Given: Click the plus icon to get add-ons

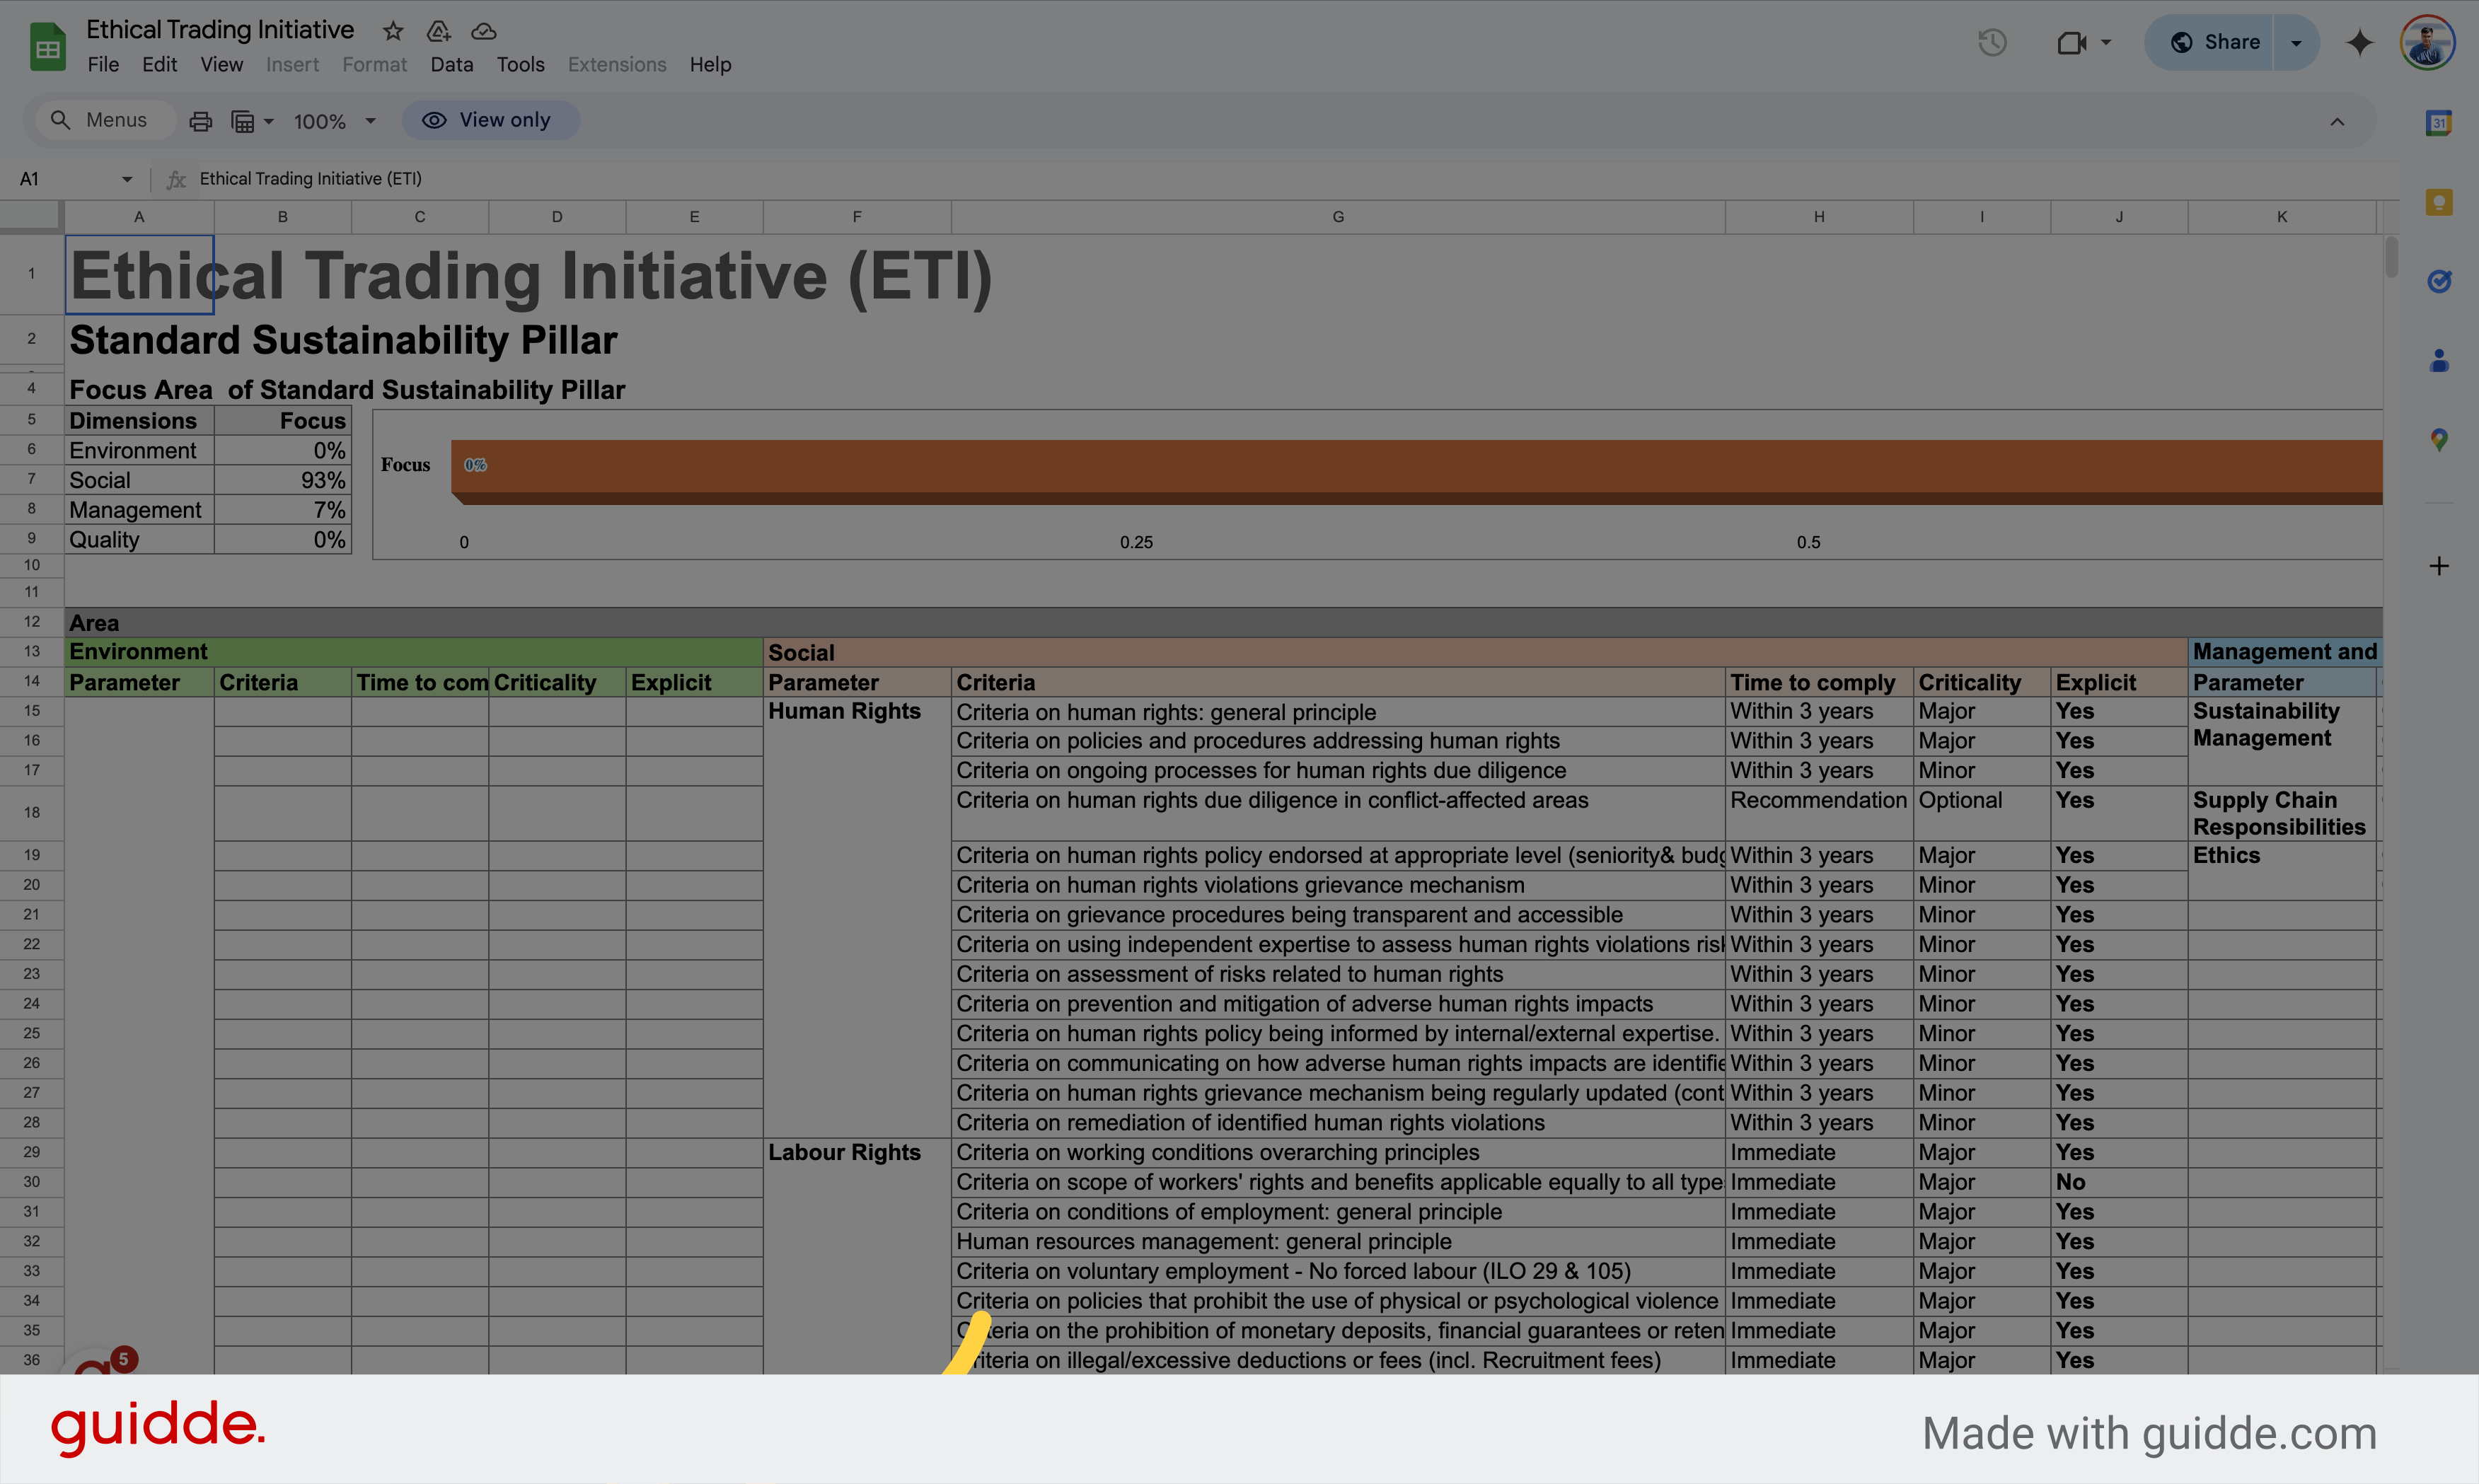Looking at the screenshot, I should click(x=2439, y=566).
